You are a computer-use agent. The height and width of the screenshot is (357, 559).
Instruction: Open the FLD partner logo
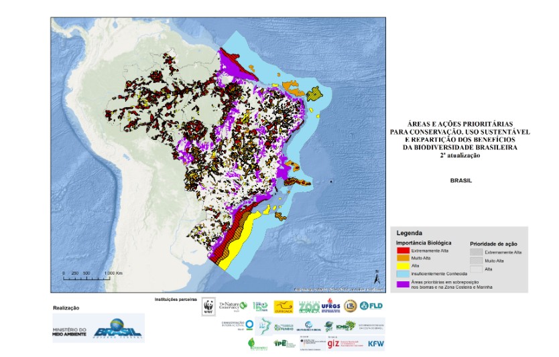point(371,305)
